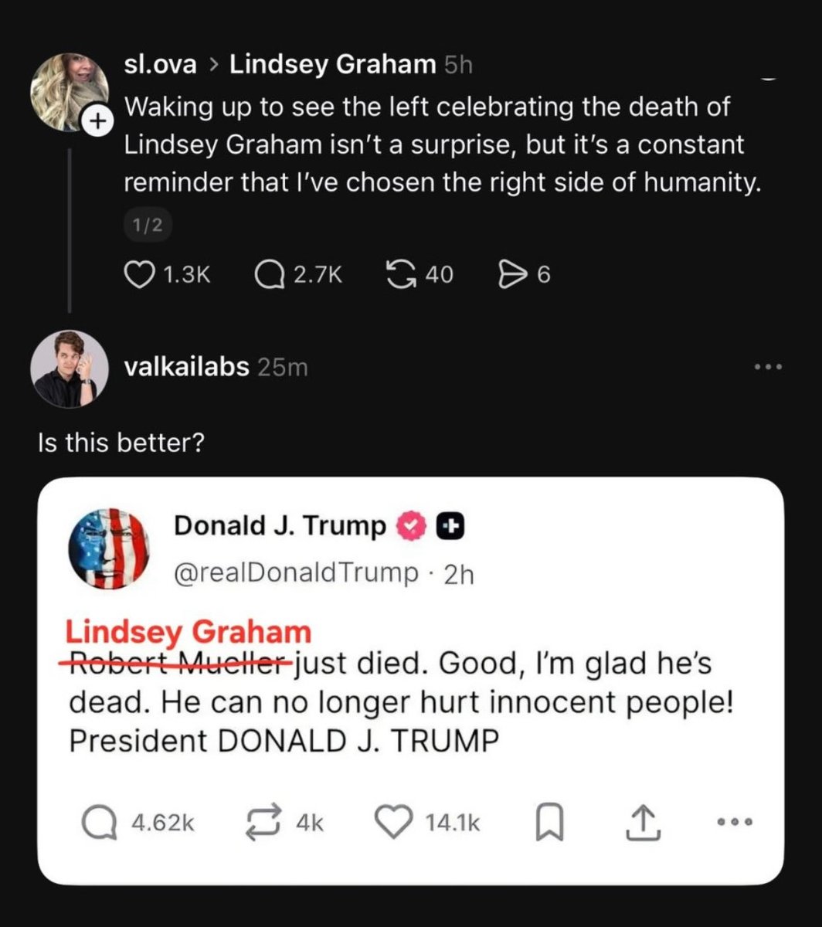This screenshot has width=822, height=927.
Task: Click the 4k retweet icon
Action: pyautogui.click(x=265, y=823)
